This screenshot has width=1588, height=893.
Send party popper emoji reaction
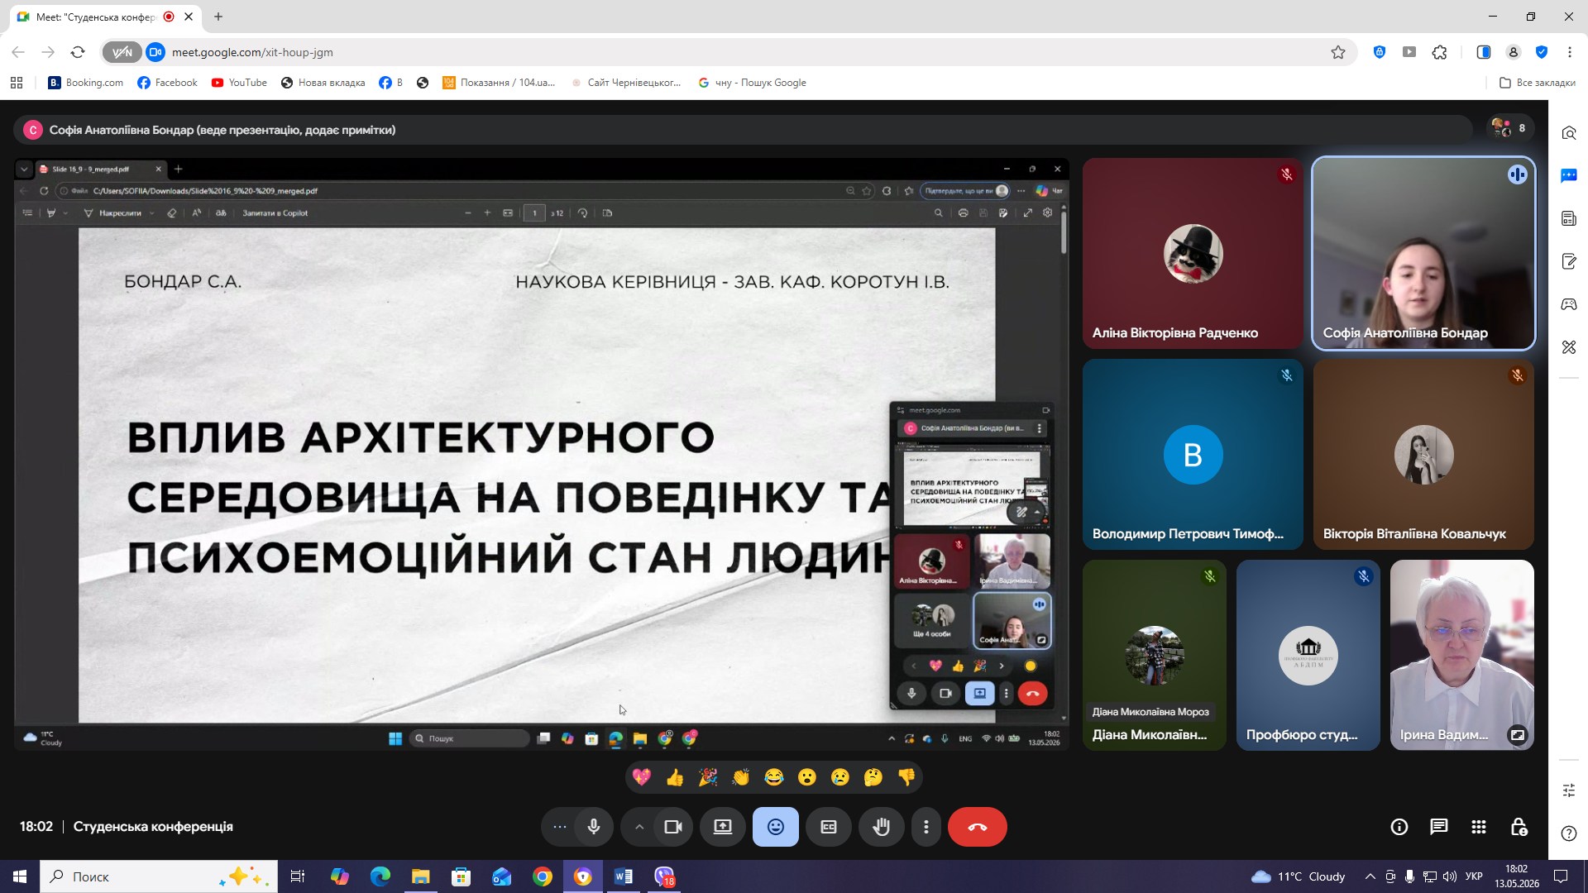point(708,777)
